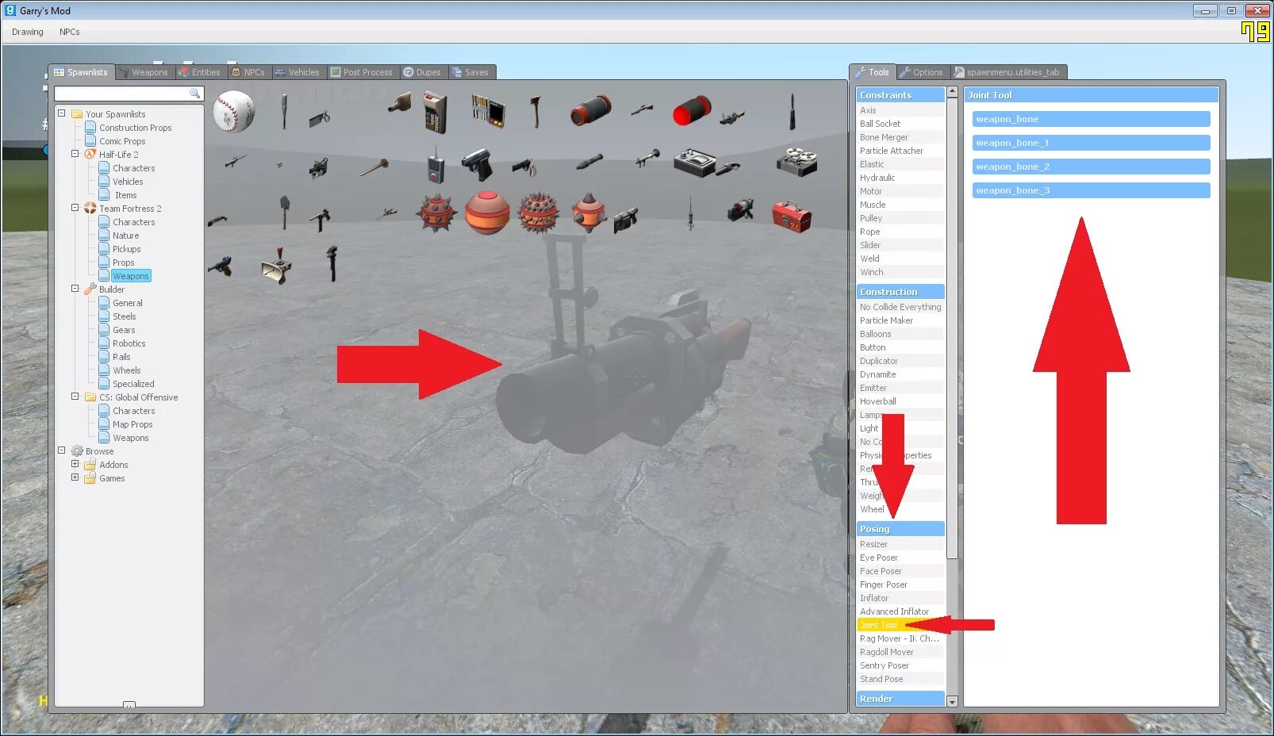Select the Weld constraint tool
Screen dimensions: 1274x736
900,259
